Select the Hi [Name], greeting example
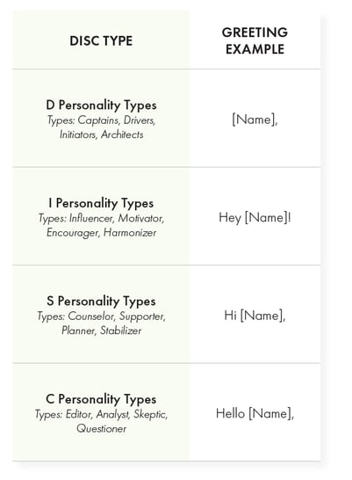The image size is (352, 480). coord(255,316)
